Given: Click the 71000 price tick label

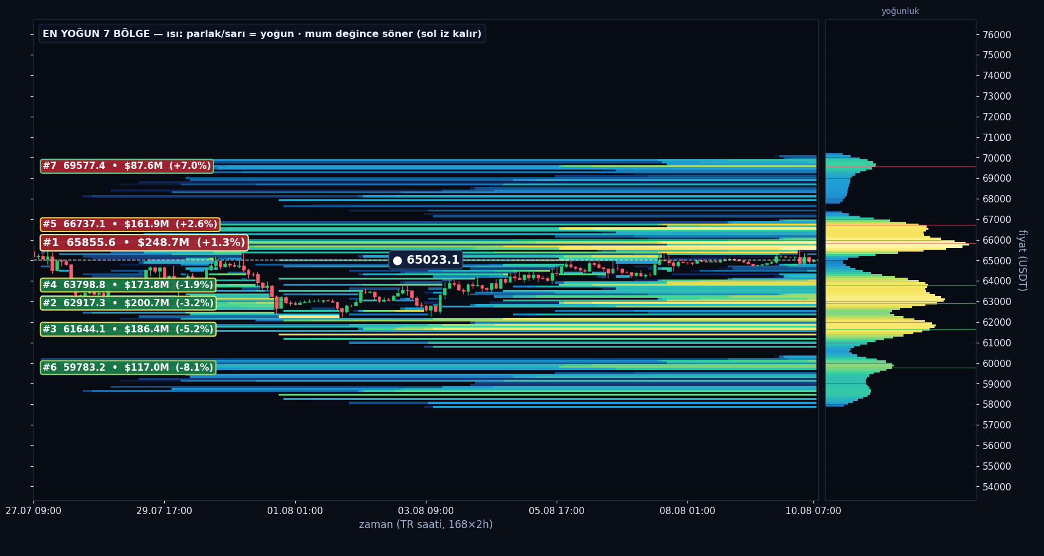Looking at the screenshot, I should point(997,137).
